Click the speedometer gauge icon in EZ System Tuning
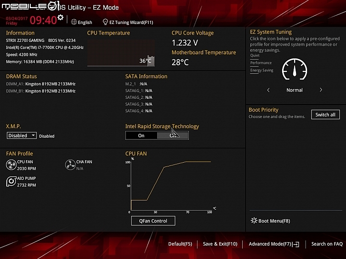Viewport: 346px width, 259px height. click(295, 69)
